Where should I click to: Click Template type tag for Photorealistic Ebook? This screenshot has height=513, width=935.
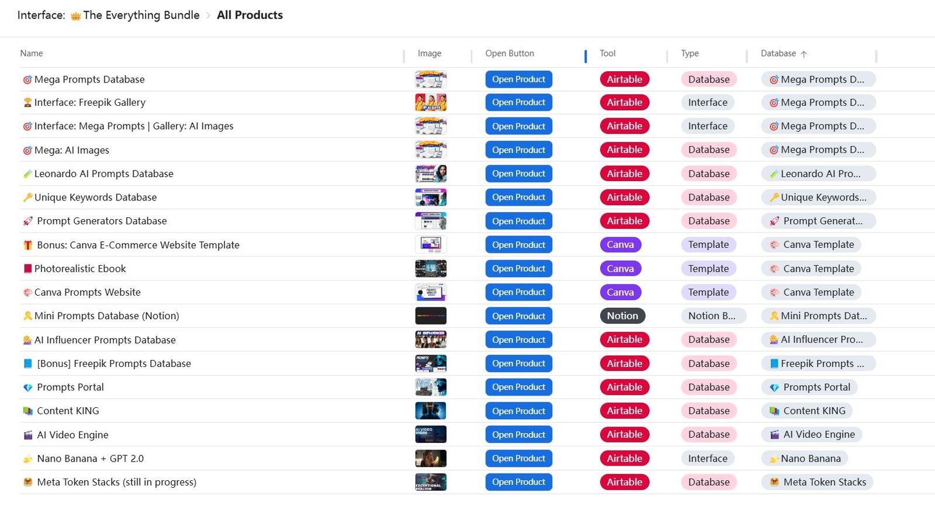[x=708, y=269]
